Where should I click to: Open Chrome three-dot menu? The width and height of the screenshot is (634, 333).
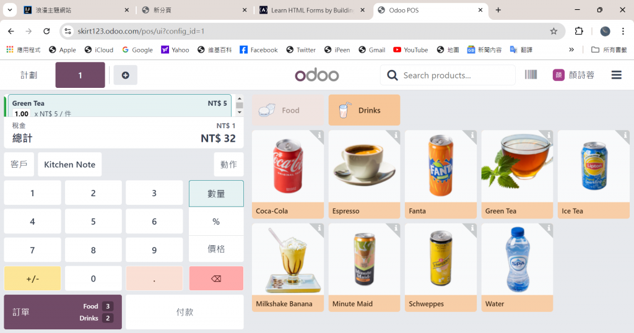pos(623,31)
